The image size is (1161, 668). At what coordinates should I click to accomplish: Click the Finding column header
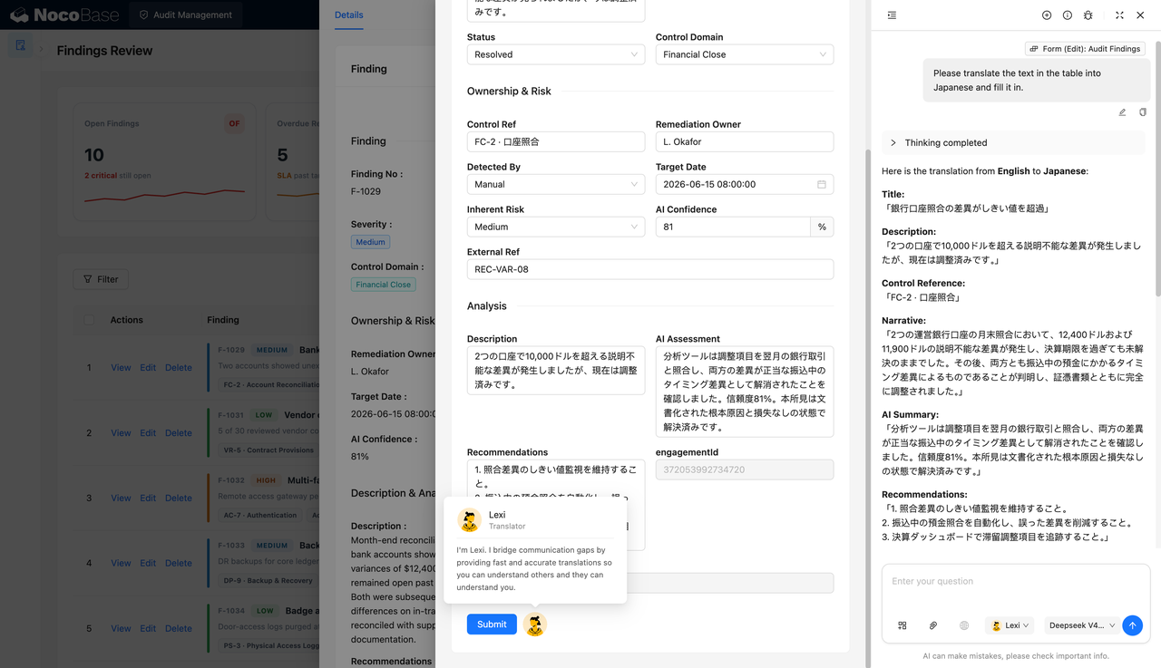(223, 320)
